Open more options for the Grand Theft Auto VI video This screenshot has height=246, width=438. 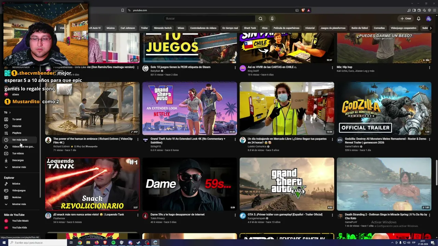(235, 139)
